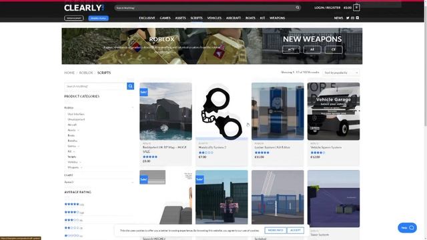Open the KIT menu
Image resolution: width=427 pixels, height=240 pixels.
[262, 18]
